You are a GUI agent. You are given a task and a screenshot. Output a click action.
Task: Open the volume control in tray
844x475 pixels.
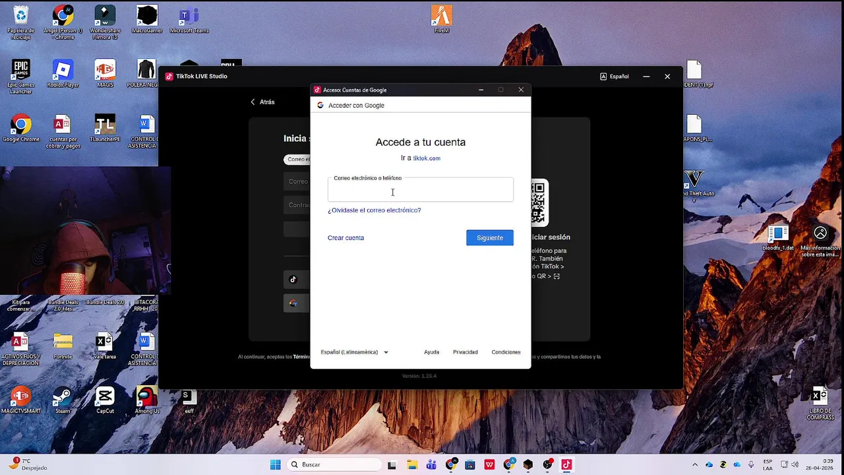[795, 464]
